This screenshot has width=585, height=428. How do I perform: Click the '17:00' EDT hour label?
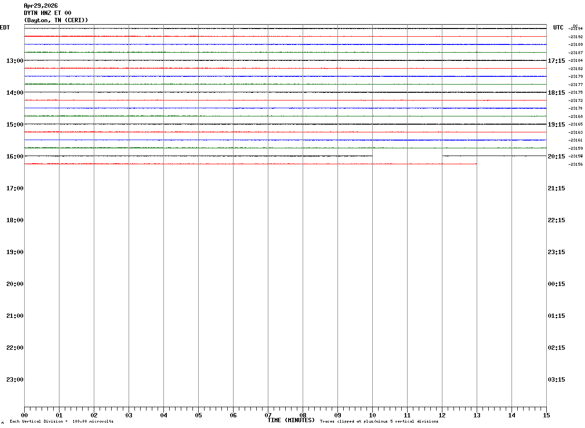coord(15,188)
